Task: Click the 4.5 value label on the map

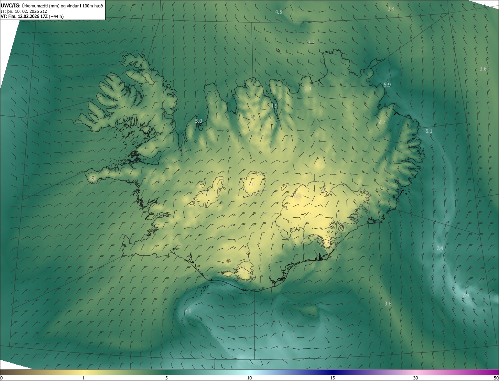Action: coord(279,12)
